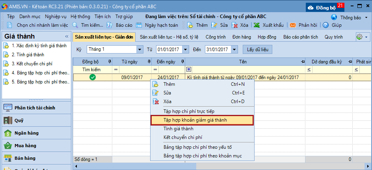
Task: Expand the Kỳ Tháng 1 dropdown
Action: coord(140,50)
